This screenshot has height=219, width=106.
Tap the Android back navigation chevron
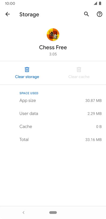pos(23,213)
